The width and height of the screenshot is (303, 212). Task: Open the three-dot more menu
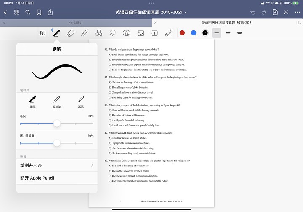(298, 12)
